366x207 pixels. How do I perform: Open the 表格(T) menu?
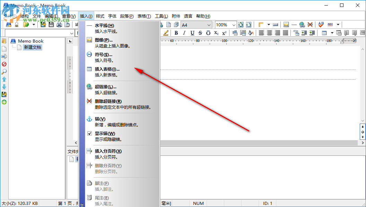tap(144, 16)
